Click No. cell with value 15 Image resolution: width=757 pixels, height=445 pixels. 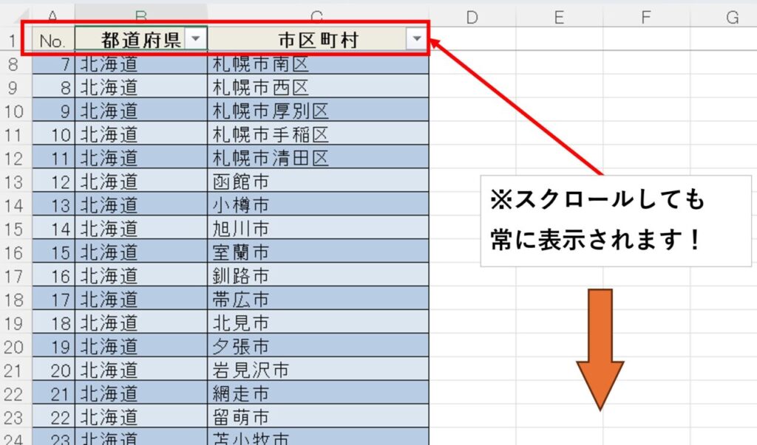point(53,252)
